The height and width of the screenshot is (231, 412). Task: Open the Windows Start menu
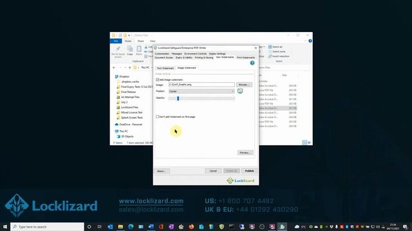coord(5,227)
